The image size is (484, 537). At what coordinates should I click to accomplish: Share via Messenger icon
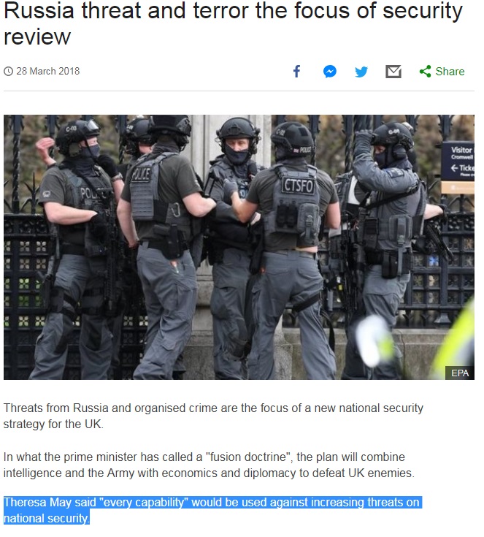330,72
